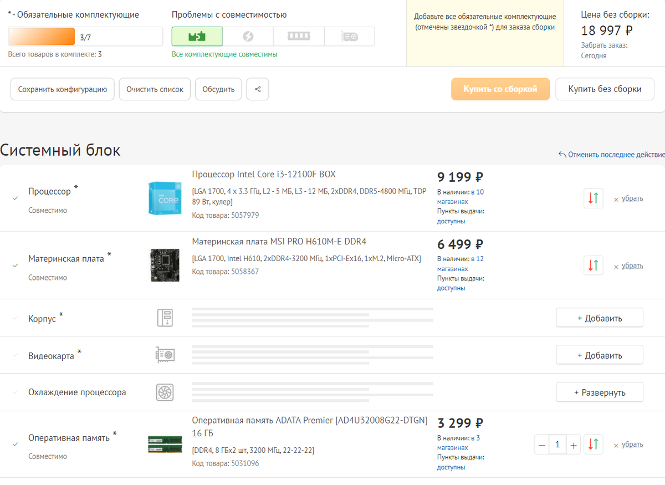665x485 pixels.
Task: Click the Охлаждение процессора category label
Action: (x=77, y=392)
